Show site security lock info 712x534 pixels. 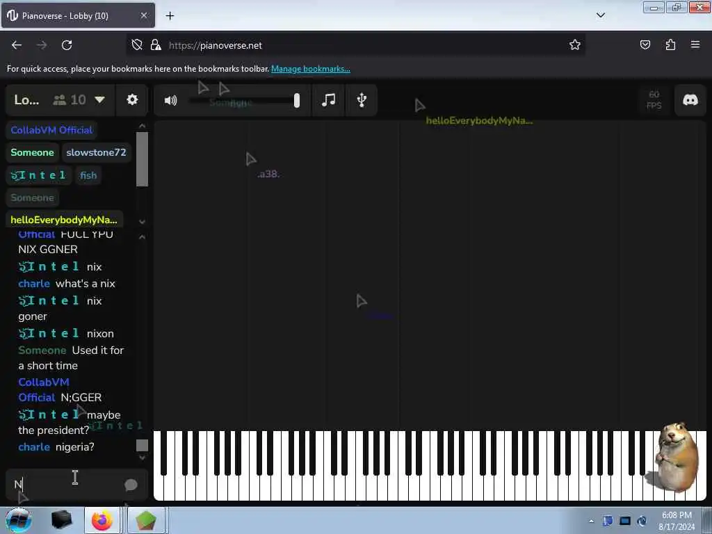(156, 44)
